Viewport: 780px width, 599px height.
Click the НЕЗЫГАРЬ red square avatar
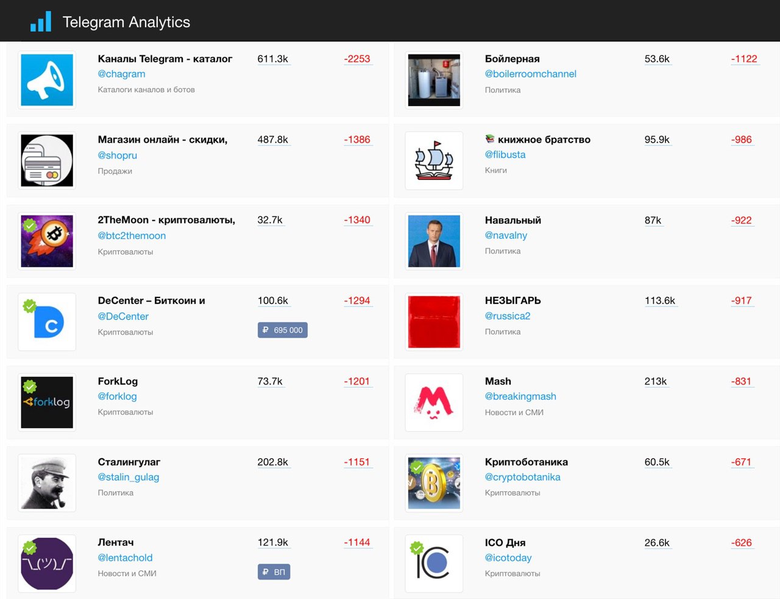tap(434, 322)
